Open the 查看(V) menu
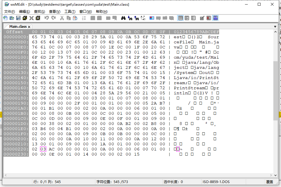Viewport: 281px width, 187px height. pos(55,12)
